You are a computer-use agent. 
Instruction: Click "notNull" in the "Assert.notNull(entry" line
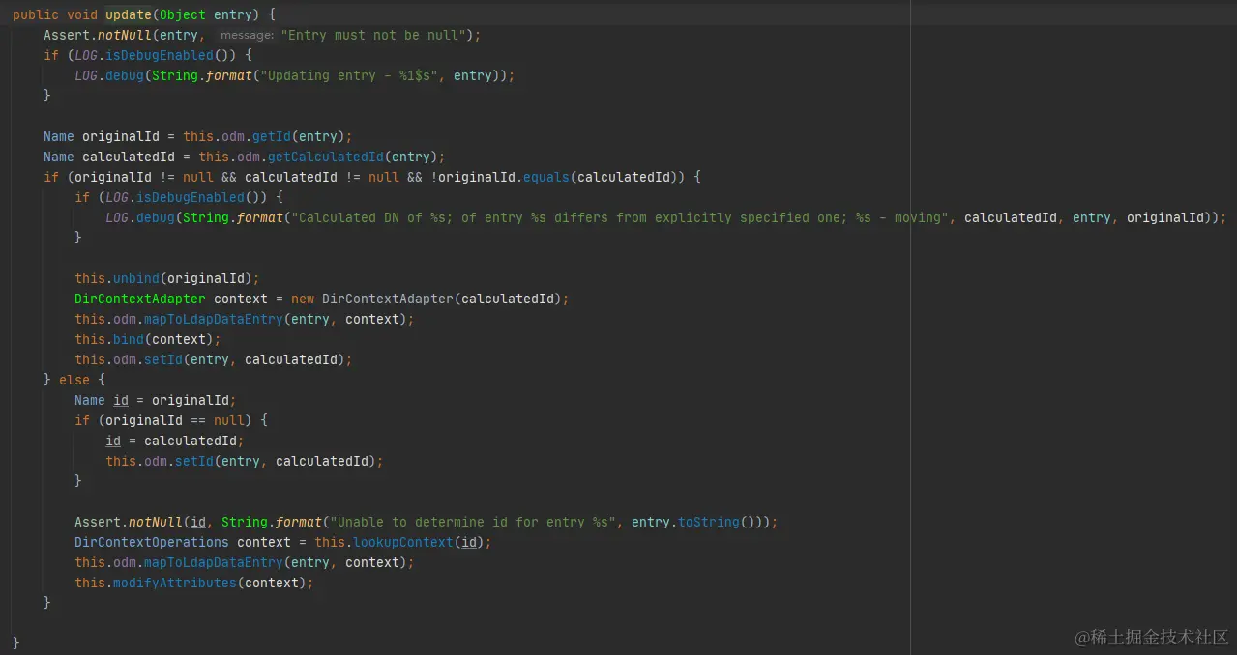coord(125,35)
